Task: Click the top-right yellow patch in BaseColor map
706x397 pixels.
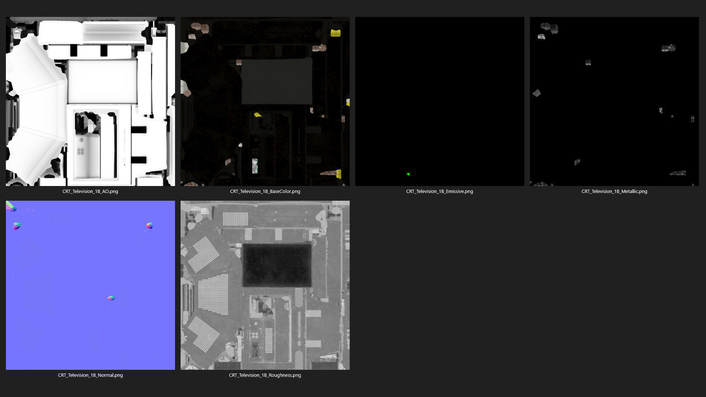Action: [x=335, y=33]
